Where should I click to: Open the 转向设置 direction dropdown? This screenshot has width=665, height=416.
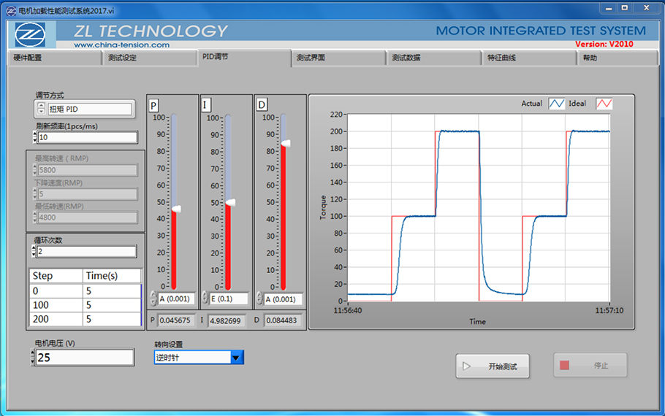click(236, 358)
